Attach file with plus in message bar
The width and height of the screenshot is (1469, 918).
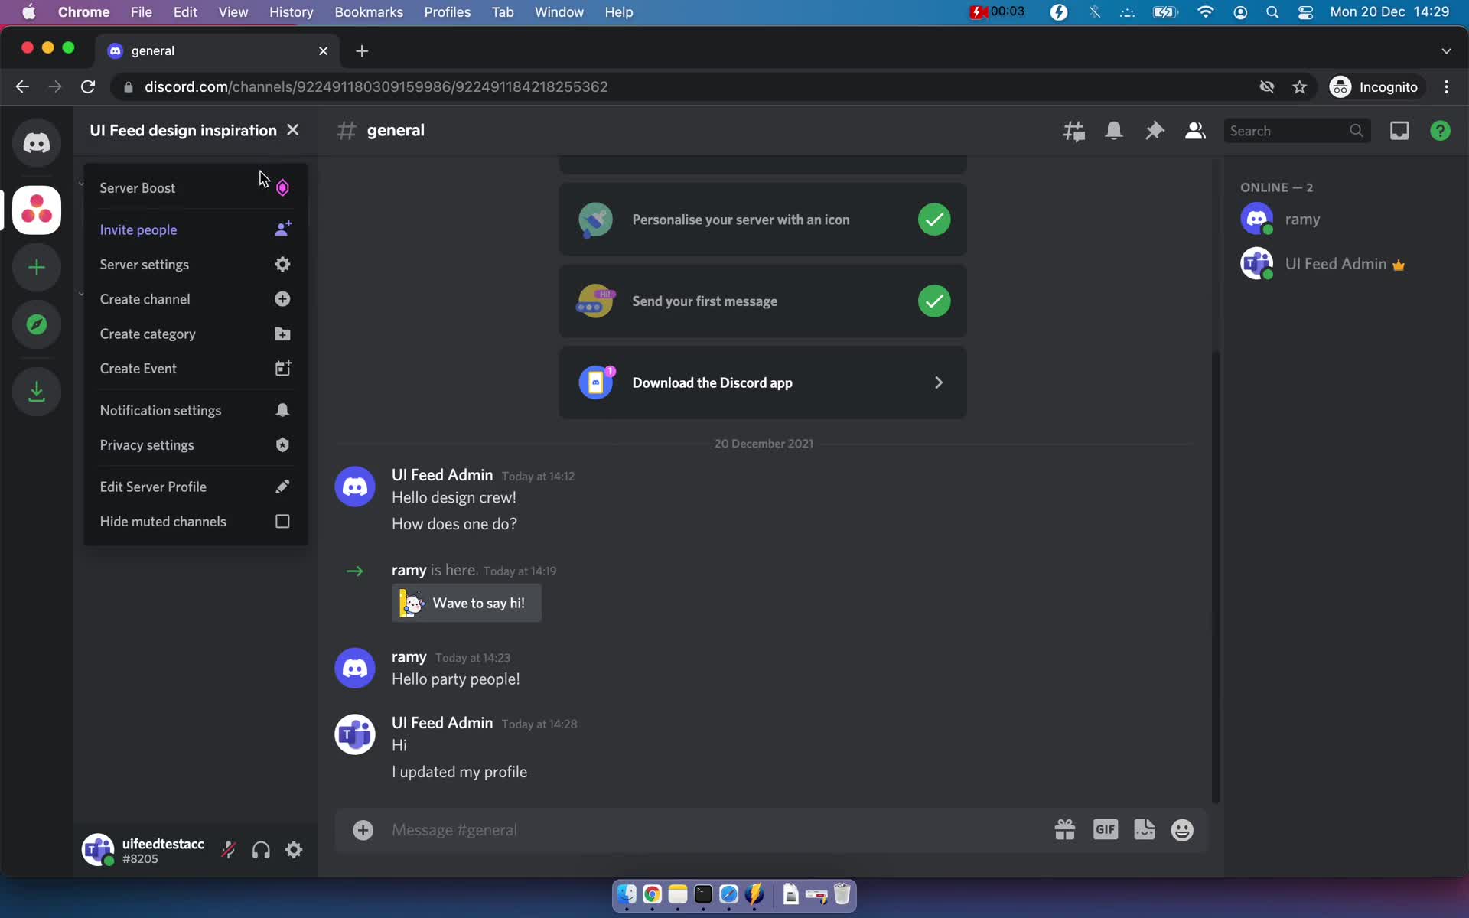click(363, 830)
